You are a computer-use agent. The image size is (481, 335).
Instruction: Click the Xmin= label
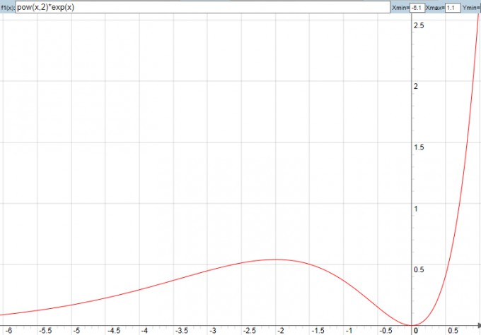pyautogui.click(x=400, y=8)
